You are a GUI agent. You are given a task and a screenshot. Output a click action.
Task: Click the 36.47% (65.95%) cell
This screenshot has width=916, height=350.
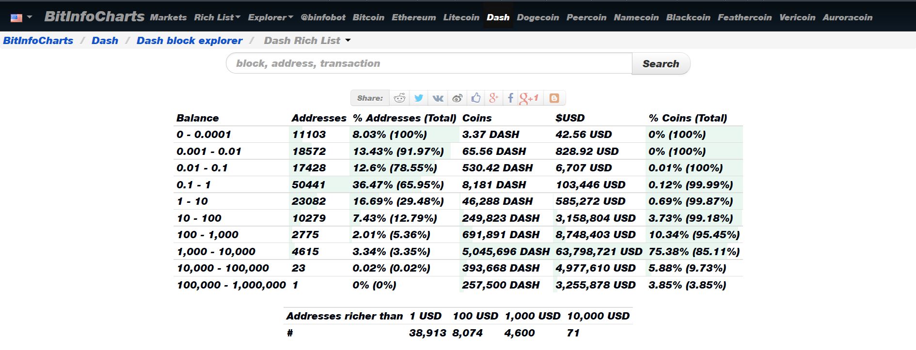point(398,185)
